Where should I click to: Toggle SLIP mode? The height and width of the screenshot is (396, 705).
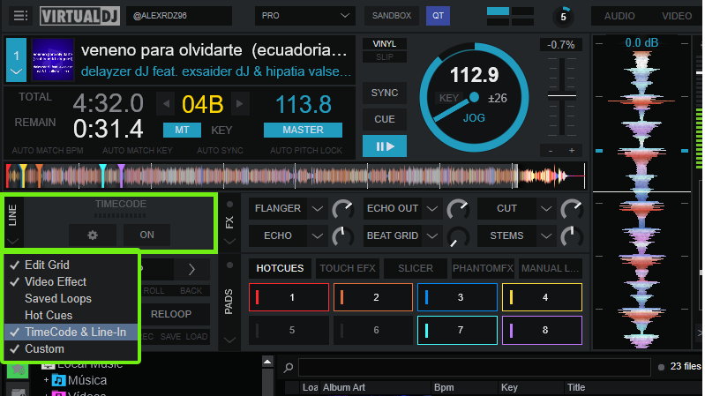pos(385,57)
